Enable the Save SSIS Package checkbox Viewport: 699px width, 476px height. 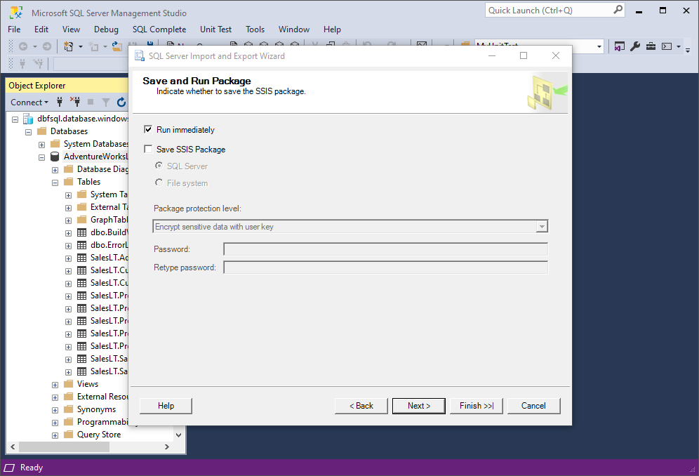coord(148,149)
